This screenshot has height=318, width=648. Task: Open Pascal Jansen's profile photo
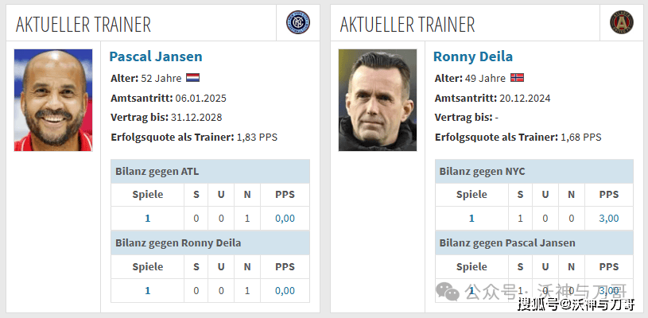coord(53,100)
